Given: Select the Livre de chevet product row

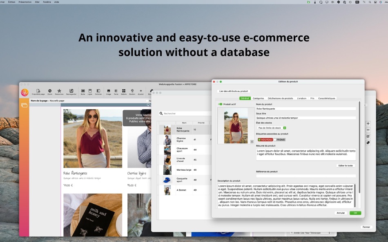Looking at the screenshot, I should [x=184, y=160].
